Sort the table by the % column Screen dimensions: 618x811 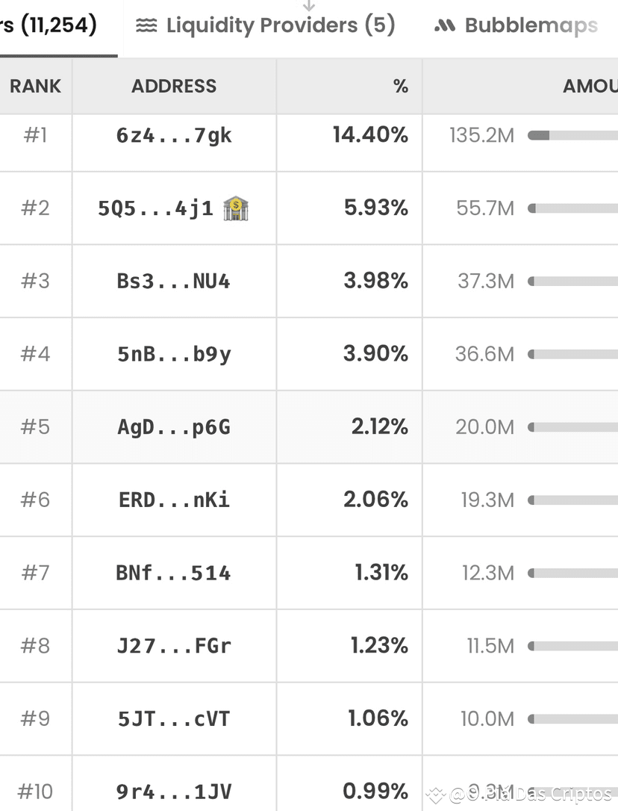[x=400, y=86]
